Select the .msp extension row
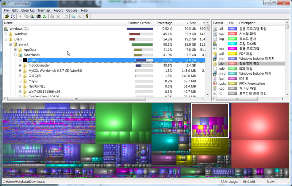292x186 pixels. click(249, 73)
